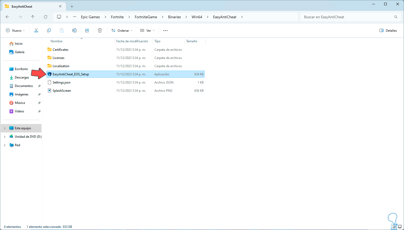
Task: Click the EasyAntiCheat_EOS_Setup application icon
Action: coord(49,74)
